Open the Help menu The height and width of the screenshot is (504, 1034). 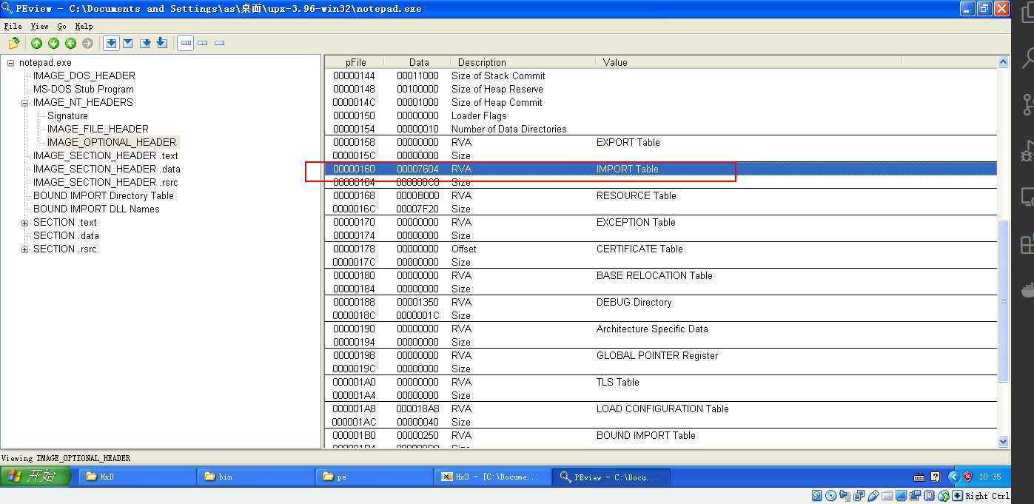pos(84,26)
